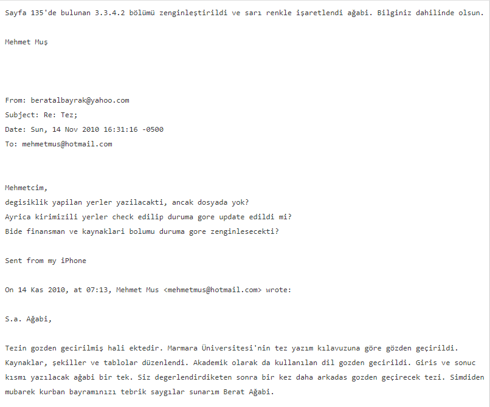Viewport: 490px width, 407px height.
Task: Click the beratalbayrak@yahoo.com sender address
Action: (80, 100)
